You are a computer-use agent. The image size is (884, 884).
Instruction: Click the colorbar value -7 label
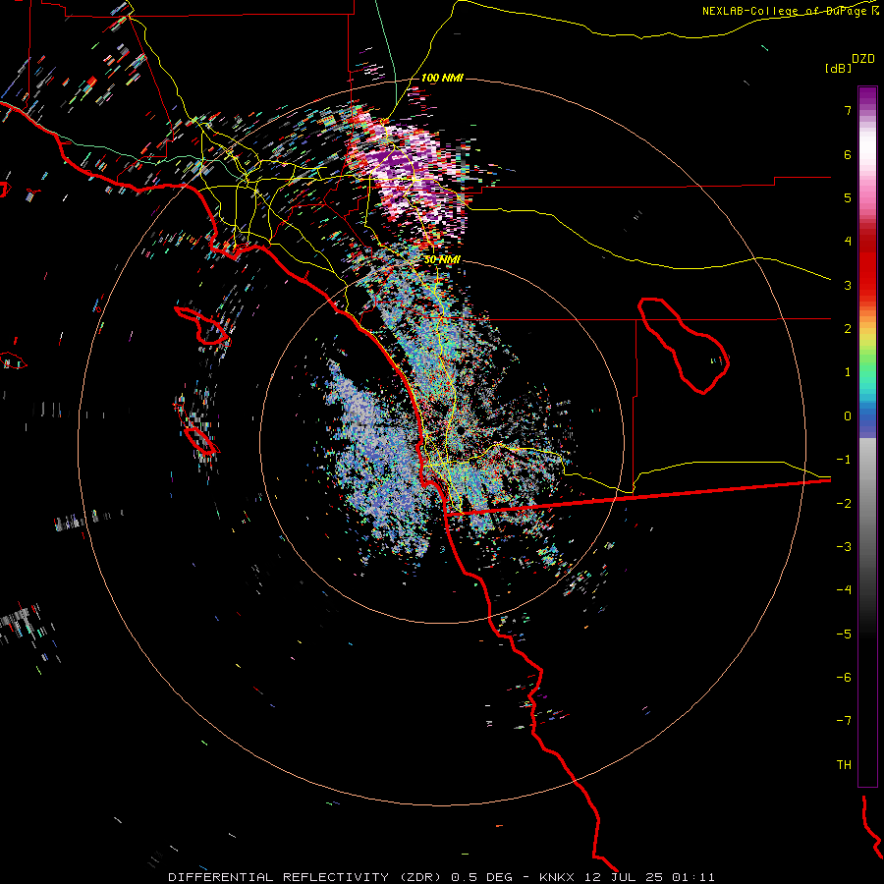coord(844,721)
